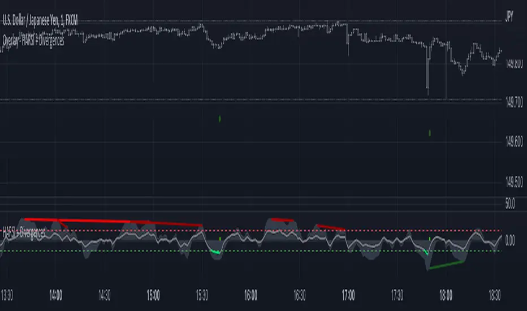Click the red dotted overbought level line
This screenshot has width=527, height=311.
click(x=250, y=231)
